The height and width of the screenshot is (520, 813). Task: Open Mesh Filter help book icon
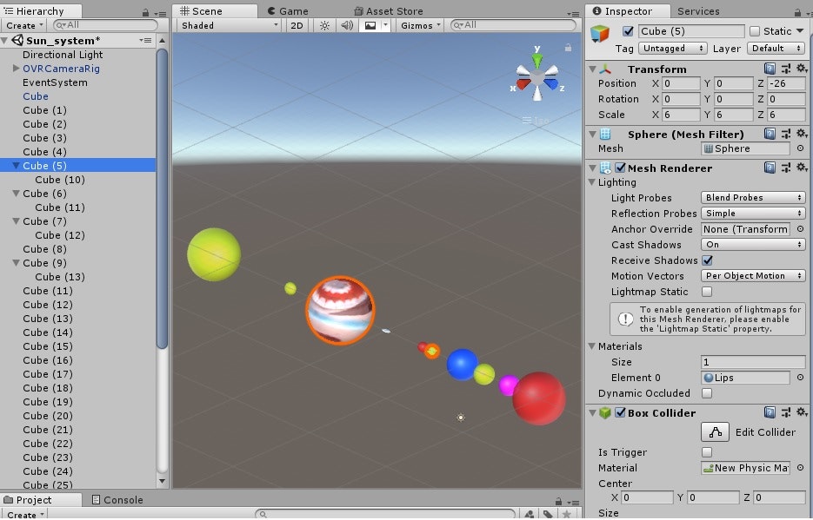770,134
